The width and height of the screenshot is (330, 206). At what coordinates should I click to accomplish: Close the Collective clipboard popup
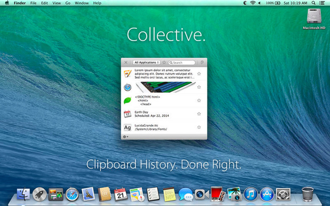tap(126, 63)
